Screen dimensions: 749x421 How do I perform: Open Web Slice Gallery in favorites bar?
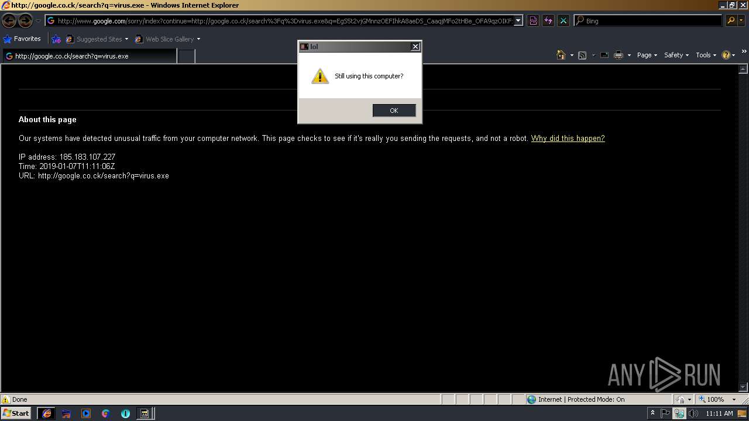pyautogui.click(x=167, y=39)
